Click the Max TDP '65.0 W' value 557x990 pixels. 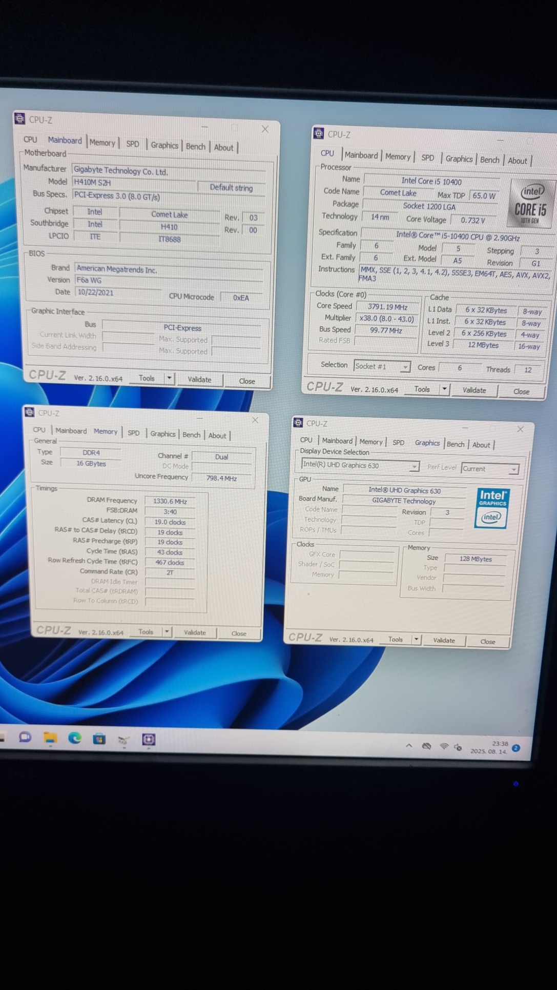[484, 196]
